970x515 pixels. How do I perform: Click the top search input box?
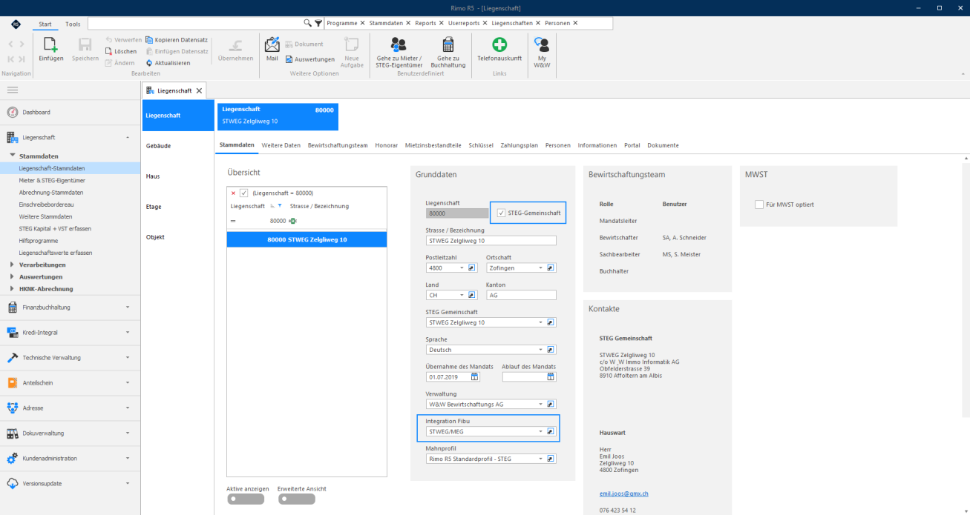click(x=196, y=24)
